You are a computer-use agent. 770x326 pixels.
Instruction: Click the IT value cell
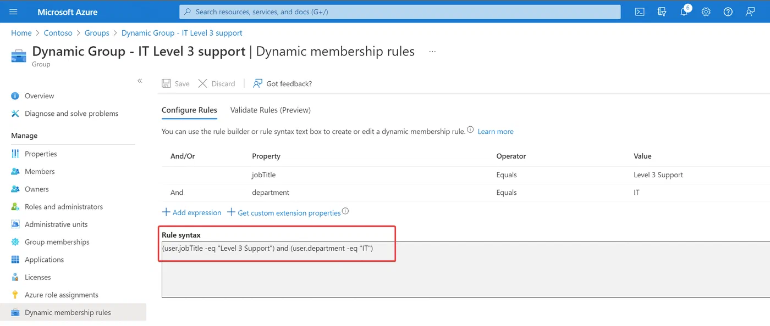click(637, 193)
